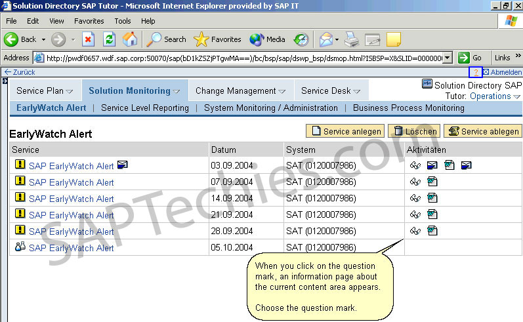Click the Refresh page icon
The width and height of the screenshot is (523, 322).
click(x=109, y=39)
